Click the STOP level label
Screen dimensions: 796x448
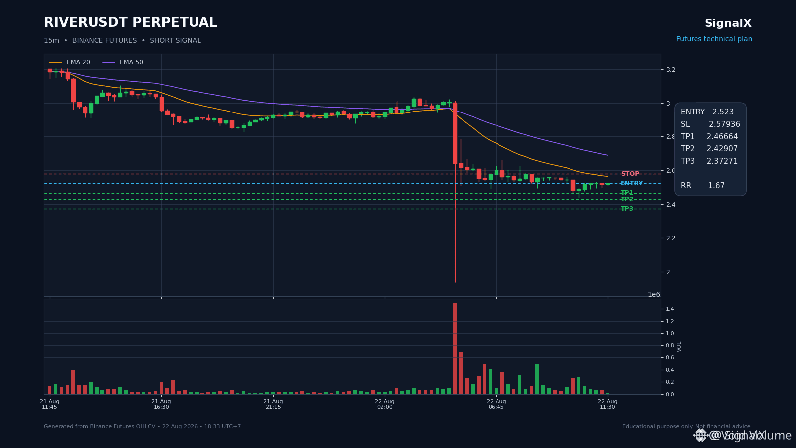tap(630, 174)
